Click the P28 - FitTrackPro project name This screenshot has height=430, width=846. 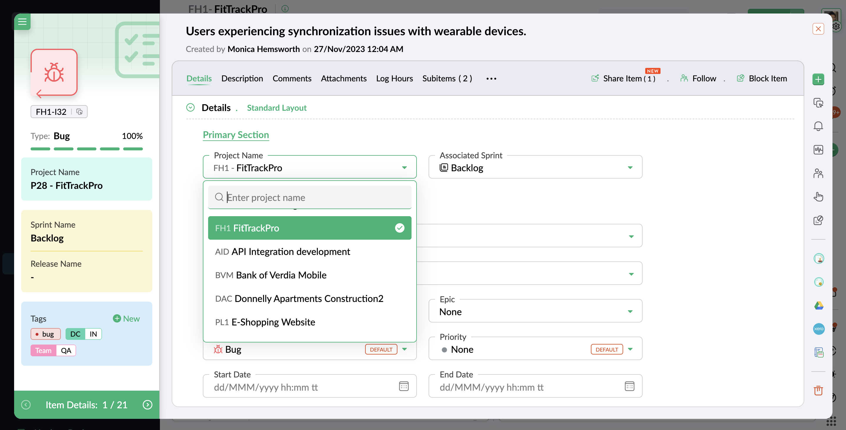67,185
